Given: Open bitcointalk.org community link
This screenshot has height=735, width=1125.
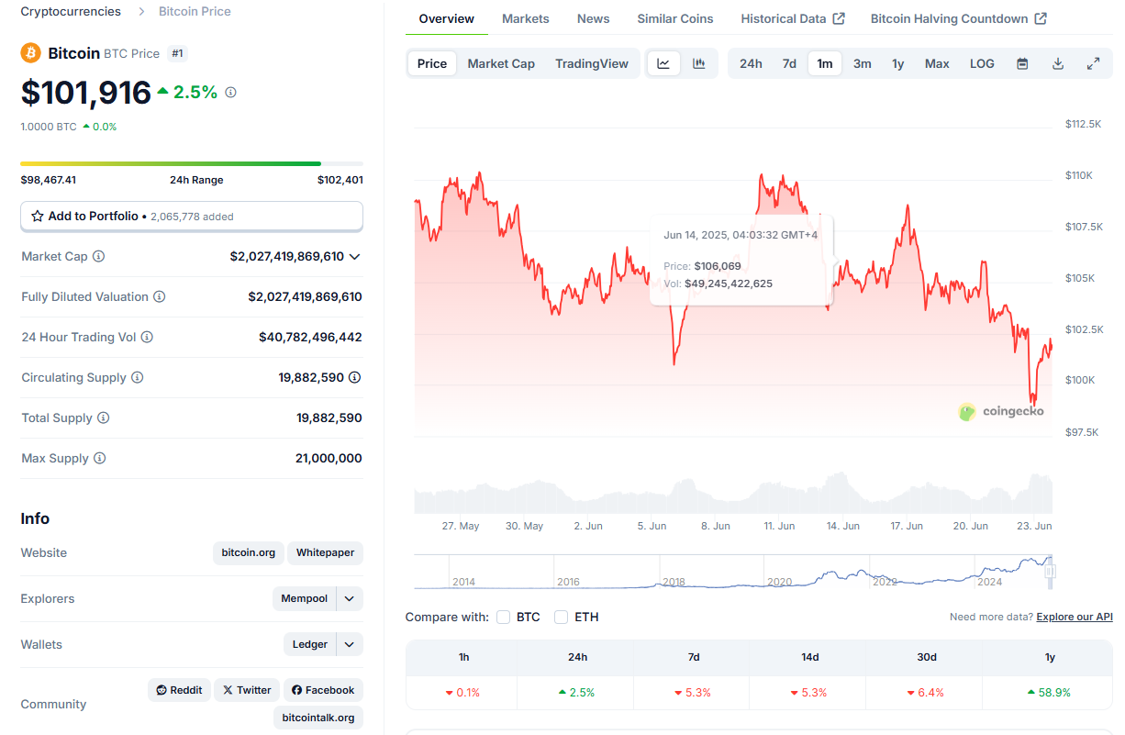Looking at the screenshot, I should tap(318, 718).
